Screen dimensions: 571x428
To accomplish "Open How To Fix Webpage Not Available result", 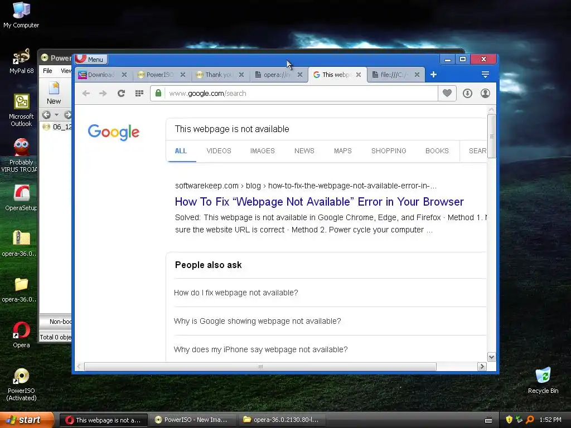I will click(320, 202).
